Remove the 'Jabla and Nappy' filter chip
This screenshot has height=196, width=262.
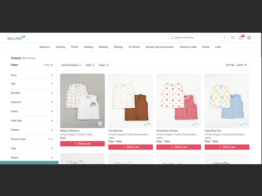[80, 65]
